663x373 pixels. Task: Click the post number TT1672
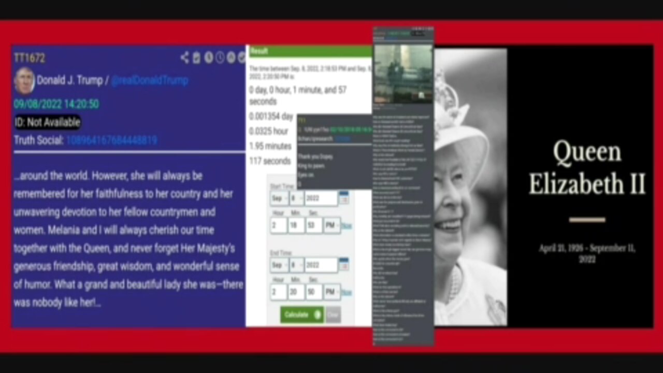pos(29,58)
